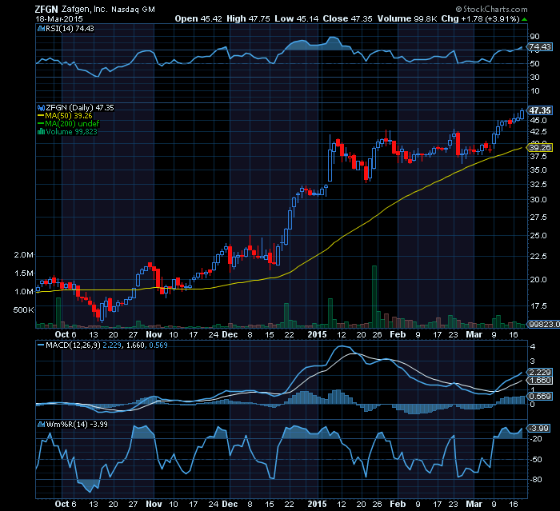This screenshot has height=511, width=560.
Task: Click the ZFGN (Daily) 47.35 legend text
Action: (80, 108)
